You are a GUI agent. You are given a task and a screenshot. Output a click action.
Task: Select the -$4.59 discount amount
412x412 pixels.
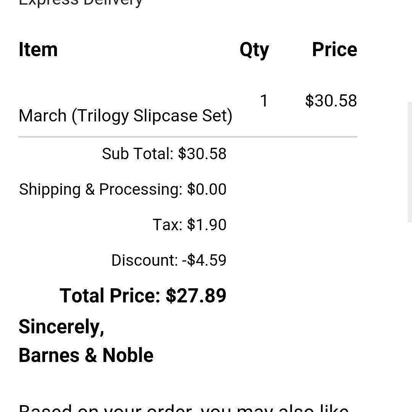204,260
